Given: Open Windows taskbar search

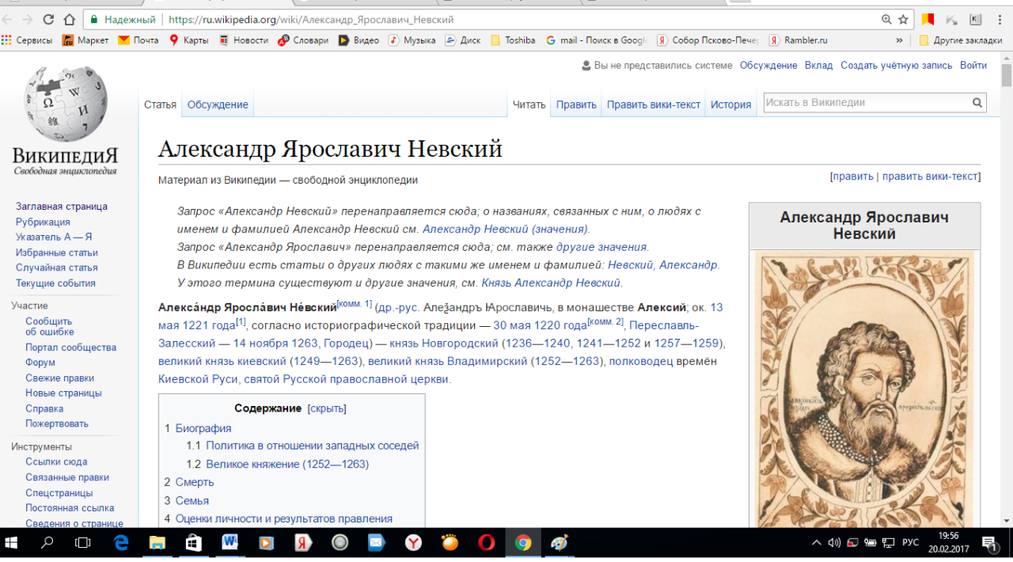Looking at the screenshot, I should click(x=47, y=543).
